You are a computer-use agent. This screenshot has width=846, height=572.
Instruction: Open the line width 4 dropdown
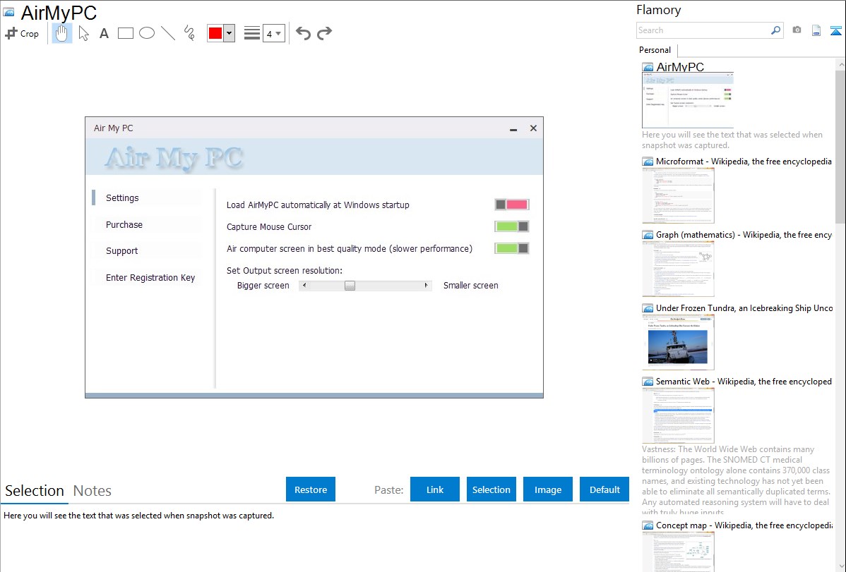[274, 34]
